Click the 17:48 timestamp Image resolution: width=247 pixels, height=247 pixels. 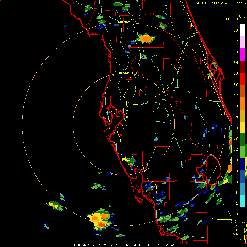point(169,245)
